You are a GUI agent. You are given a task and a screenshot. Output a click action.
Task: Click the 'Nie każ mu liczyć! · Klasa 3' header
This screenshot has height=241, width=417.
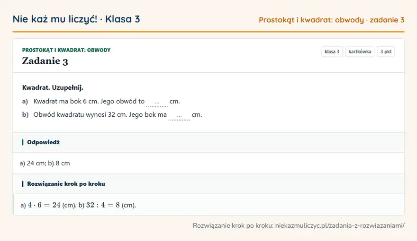pos(76,19)
